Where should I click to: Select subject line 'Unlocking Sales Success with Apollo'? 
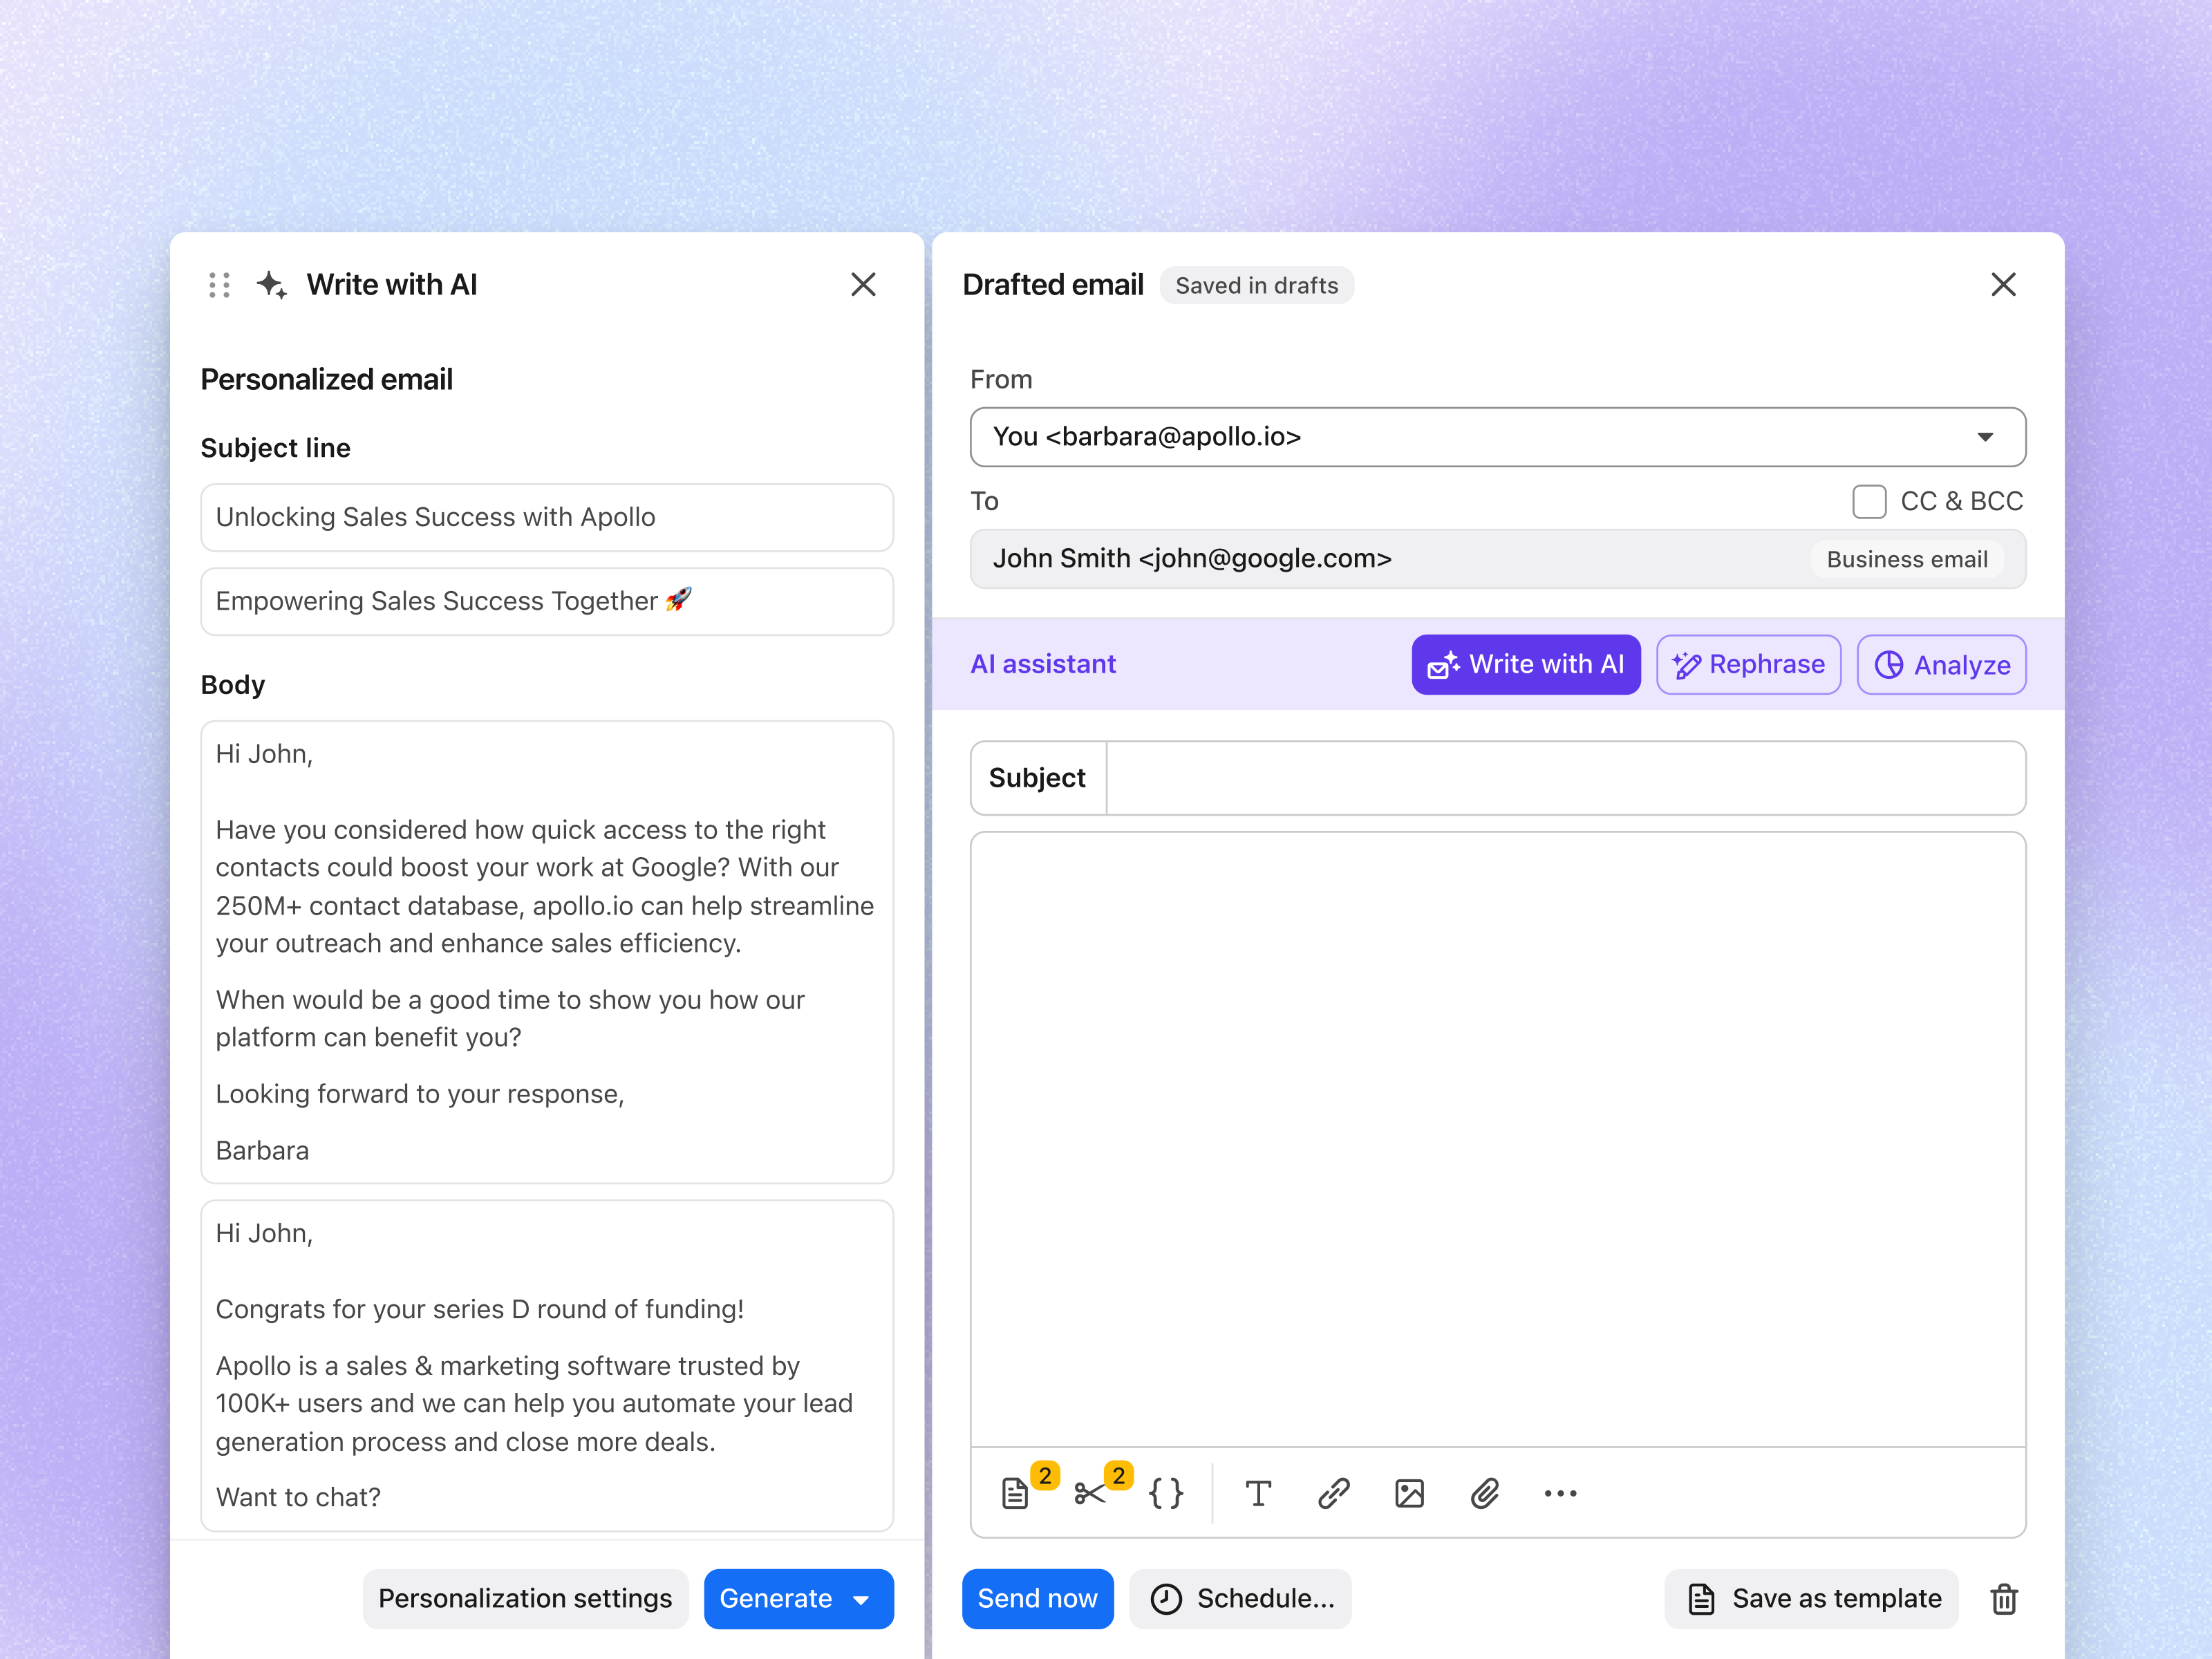[547, 517]
